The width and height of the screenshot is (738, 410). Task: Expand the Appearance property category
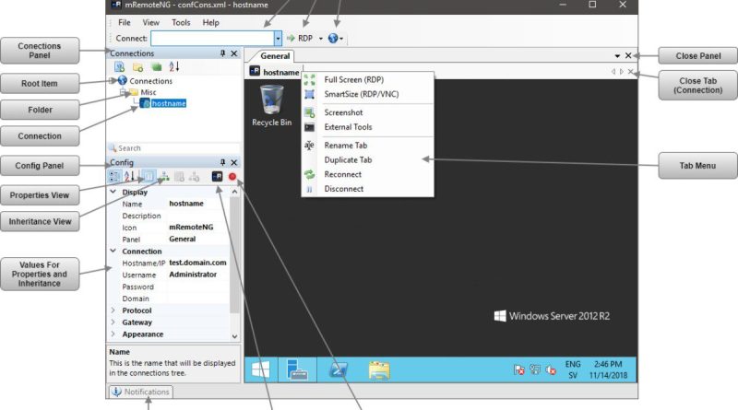click(113, 334)
